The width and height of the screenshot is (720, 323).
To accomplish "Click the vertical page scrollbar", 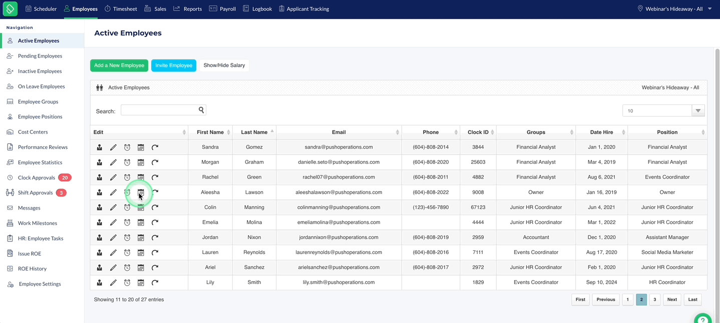I will tap(717, 185).
